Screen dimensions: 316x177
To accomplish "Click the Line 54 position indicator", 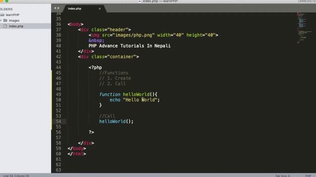I will click(16, 176).
